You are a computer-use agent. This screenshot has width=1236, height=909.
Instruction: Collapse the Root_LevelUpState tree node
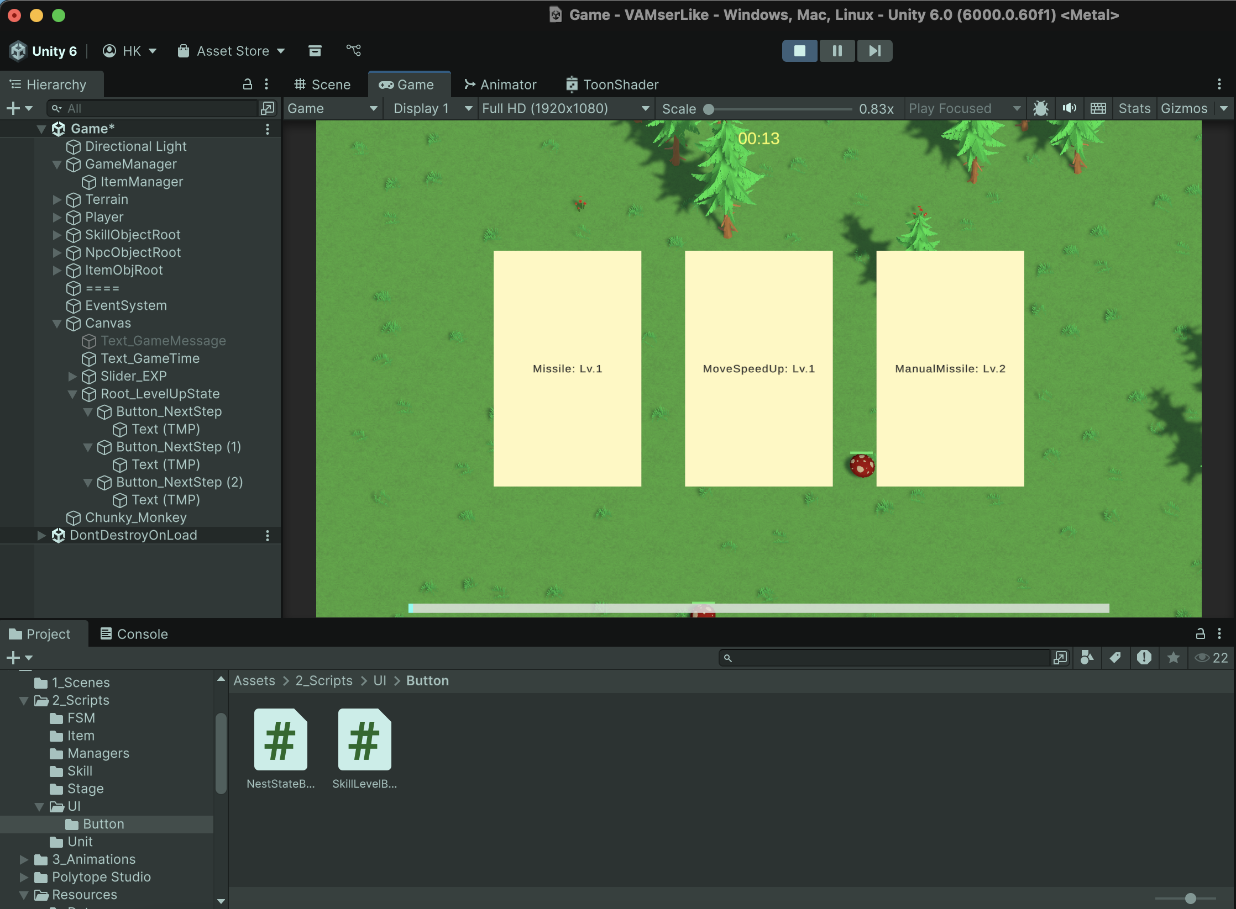[72, 394]
